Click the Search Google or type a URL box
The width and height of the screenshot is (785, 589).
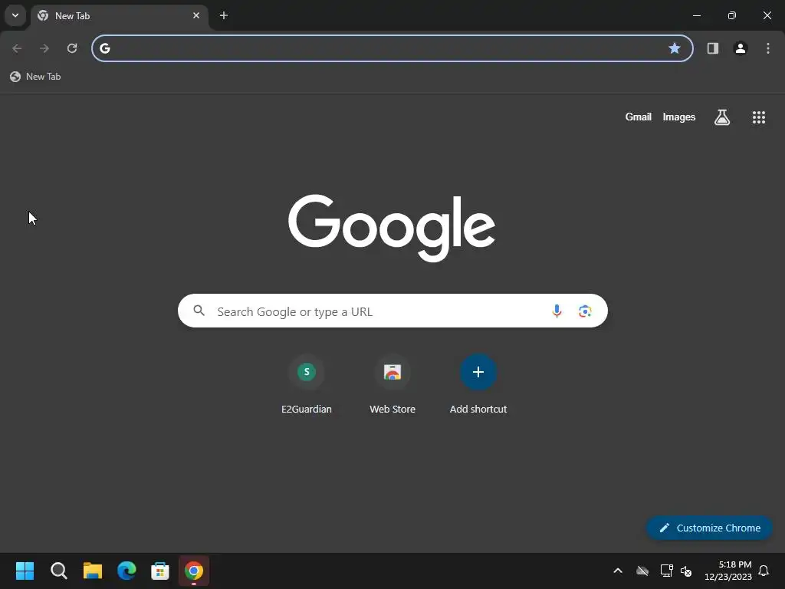point(392,311)
